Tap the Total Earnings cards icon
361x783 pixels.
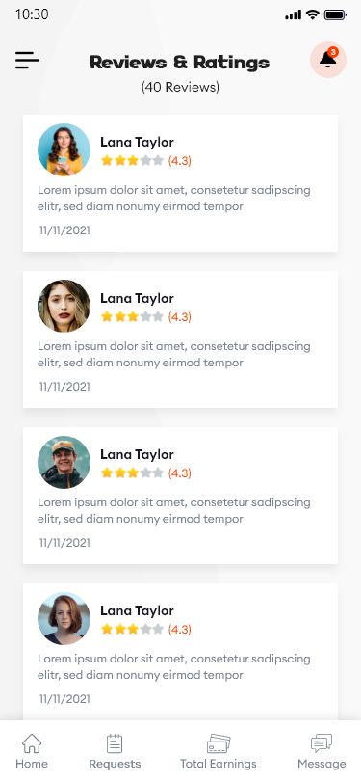point(219,743)
